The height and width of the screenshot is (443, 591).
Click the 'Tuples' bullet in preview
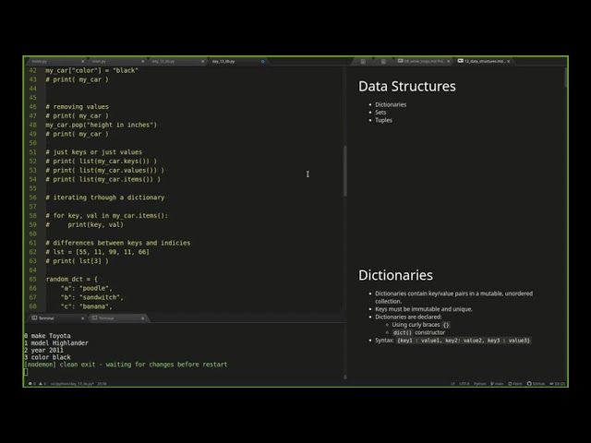383,120
